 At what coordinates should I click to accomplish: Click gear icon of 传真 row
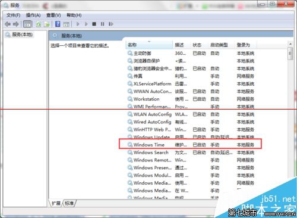coord(130,76)
